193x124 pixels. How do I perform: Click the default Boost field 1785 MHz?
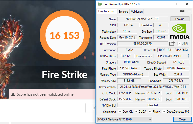pos(181,99)
